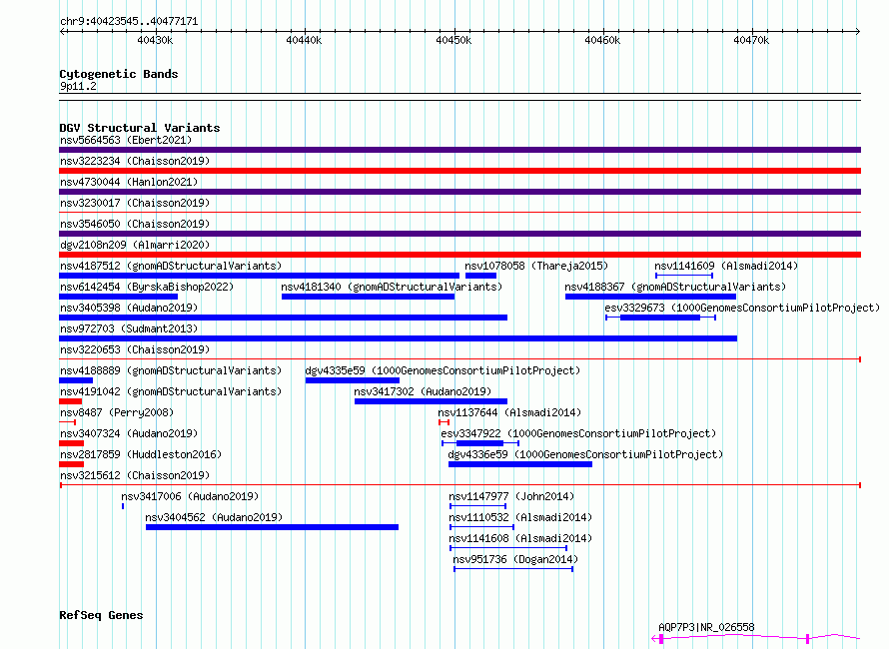Image resolution: width=889 pixels, height=649 pixels.
Task: Select the nsv1137644 (Alsmadi2014) red marker
Action: coord(444,422)
